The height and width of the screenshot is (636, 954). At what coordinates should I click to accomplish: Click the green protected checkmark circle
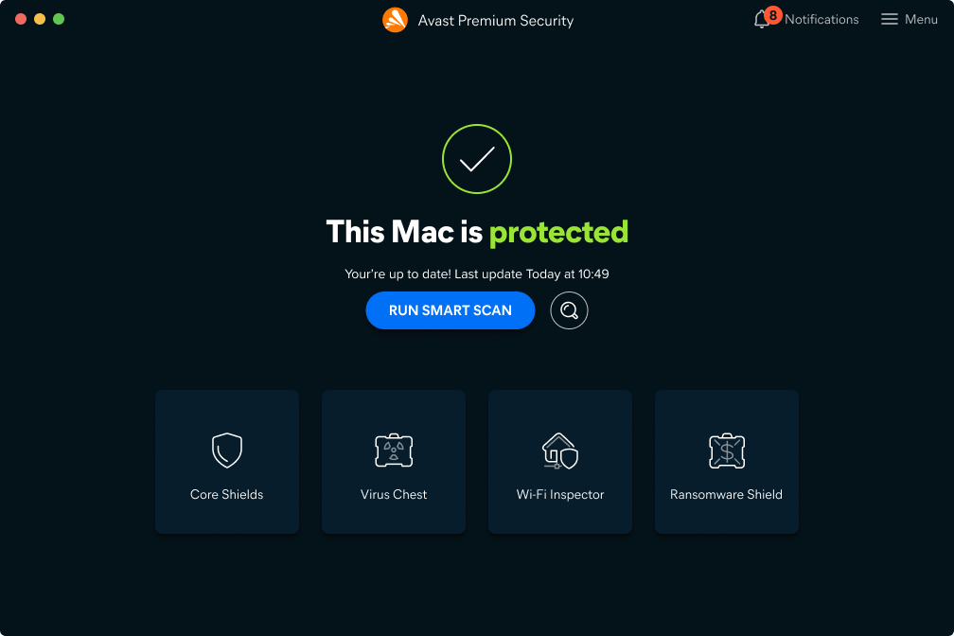click(477, 159)
